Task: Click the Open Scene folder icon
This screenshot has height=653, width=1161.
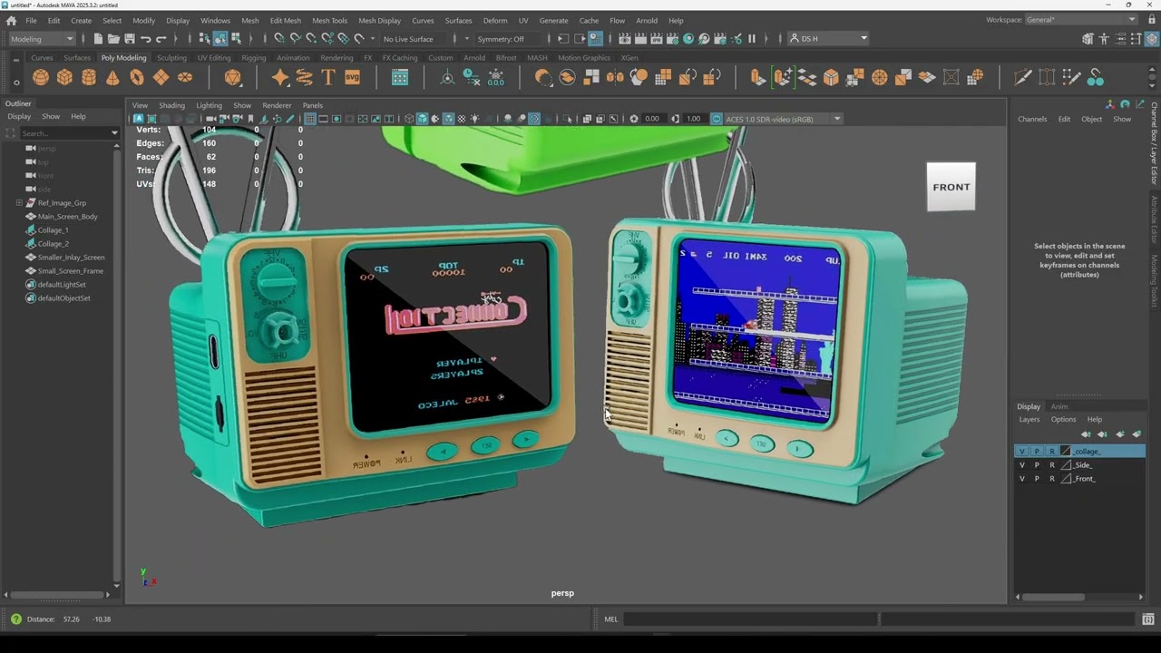Action: (x=113, y=38)
